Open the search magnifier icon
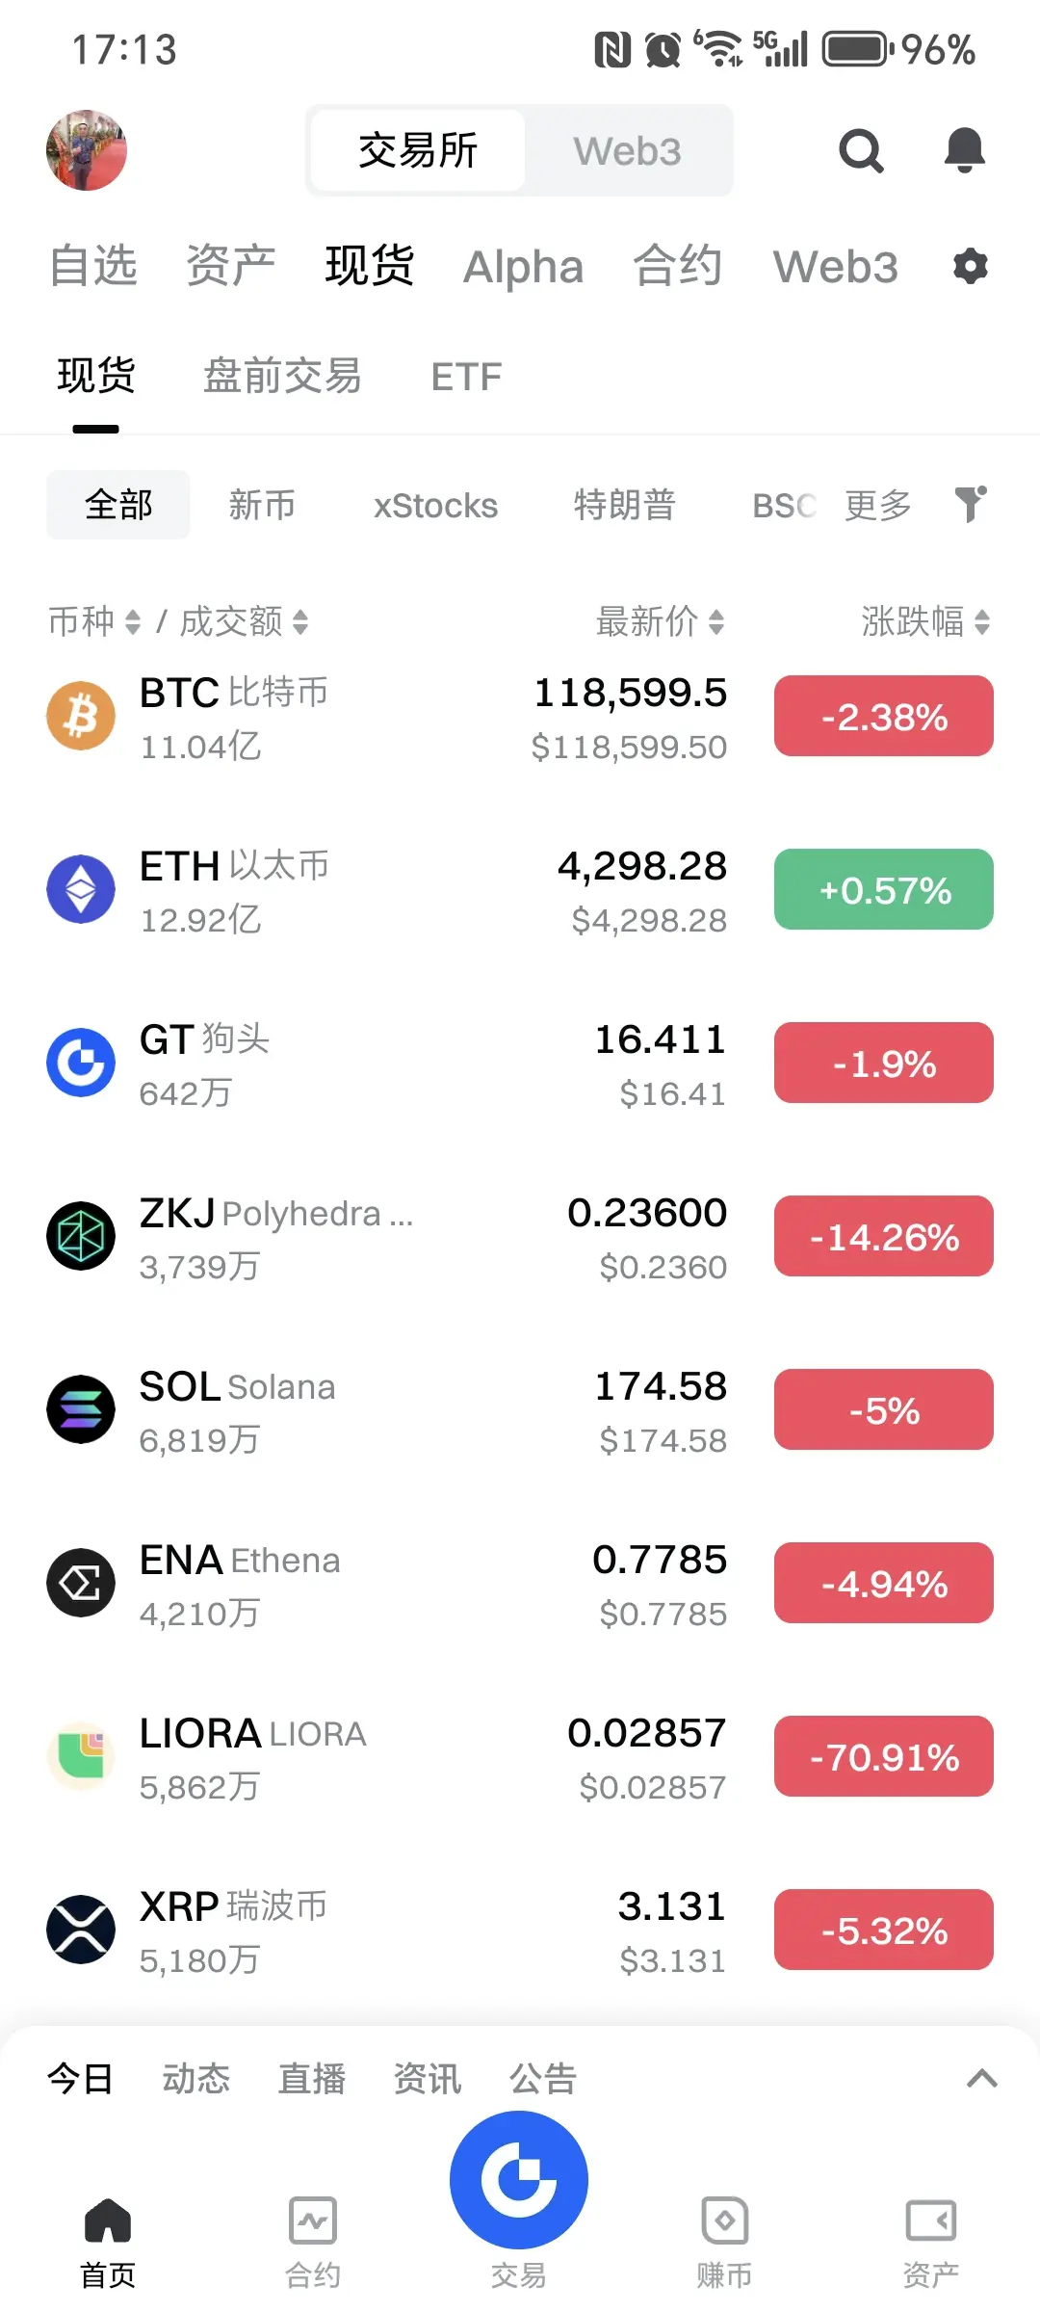 pos(861,151)
